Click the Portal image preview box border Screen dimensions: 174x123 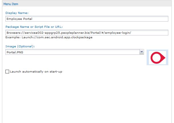148,51
